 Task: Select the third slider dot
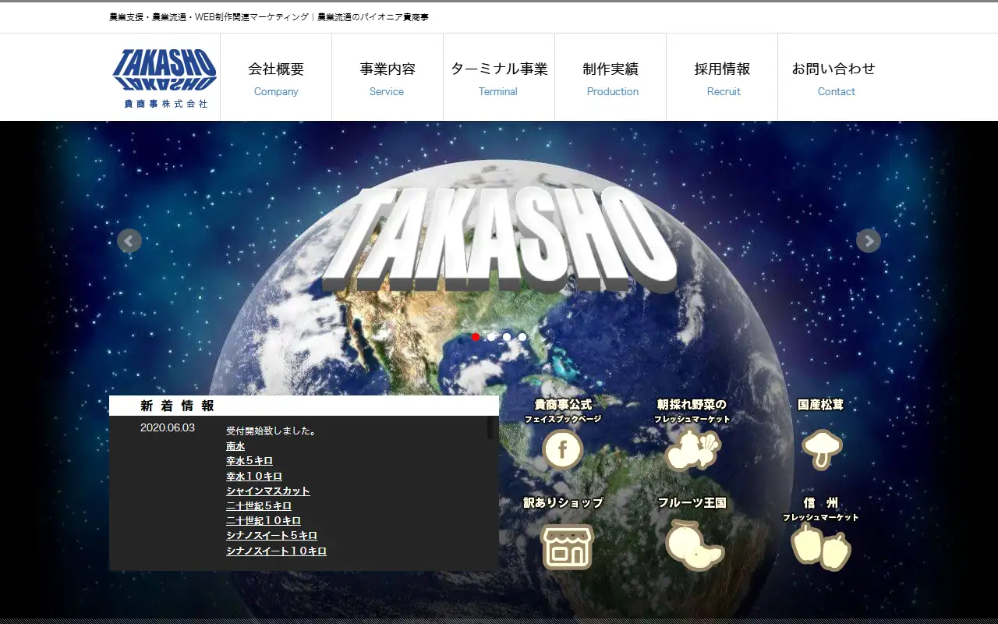(x=507, y=337)
